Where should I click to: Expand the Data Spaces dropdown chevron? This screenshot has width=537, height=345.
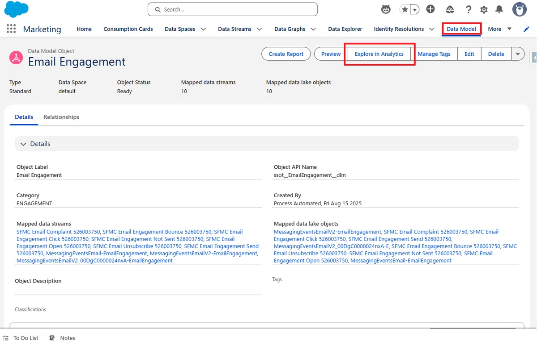point(203,29)
